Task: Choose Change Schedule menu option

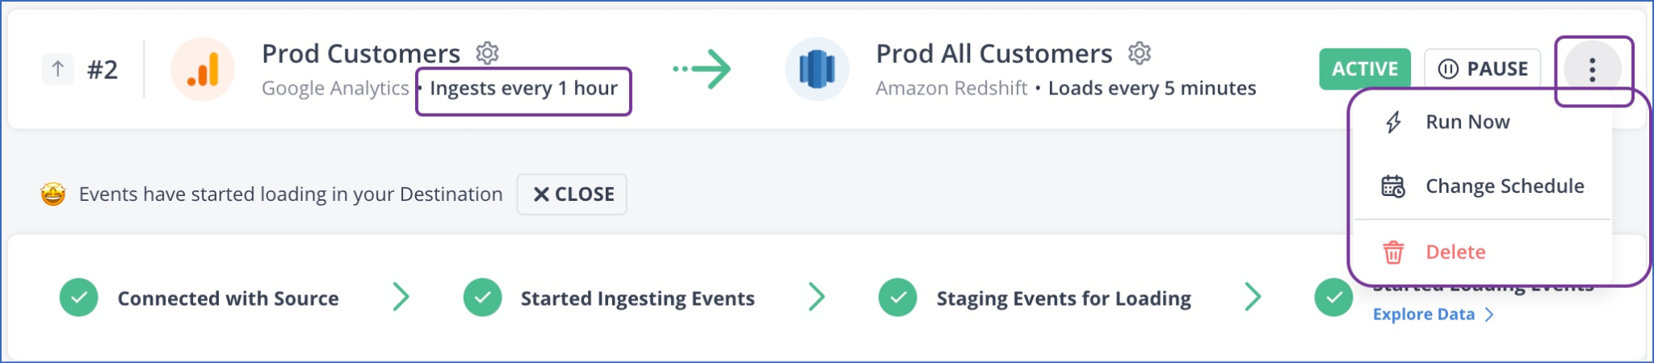Action: point(1504,186)
